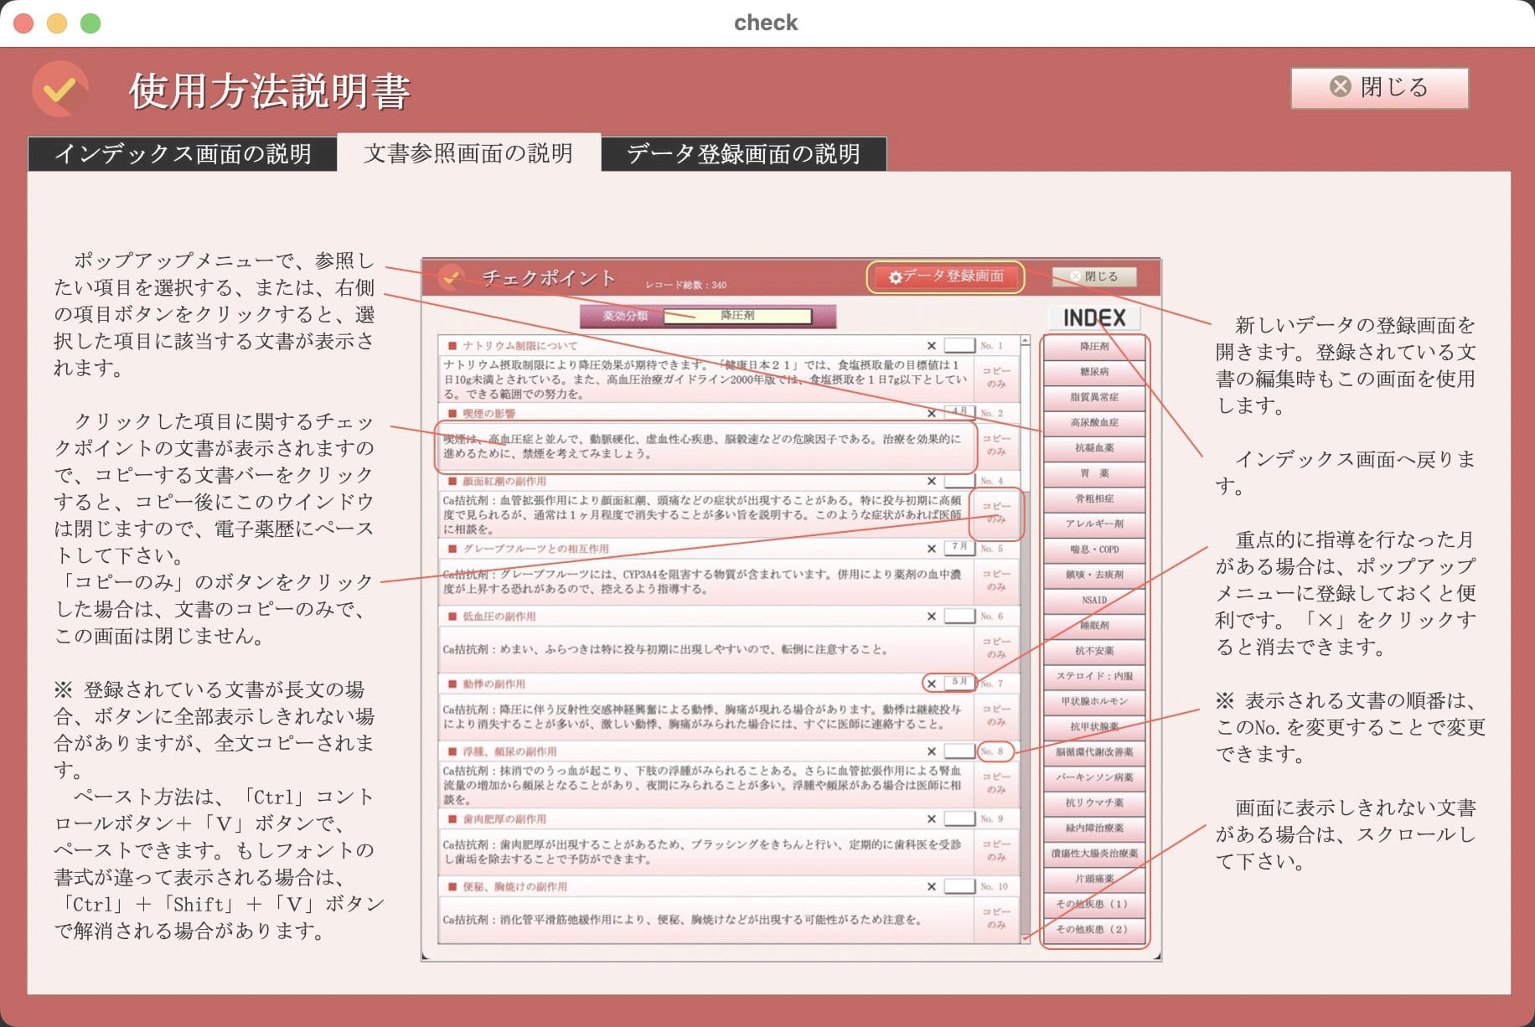Open the 薬効分類 popup showing 降圧剤
The width and height of the screenshot is (1535, 1027).
tap(736, 317)
